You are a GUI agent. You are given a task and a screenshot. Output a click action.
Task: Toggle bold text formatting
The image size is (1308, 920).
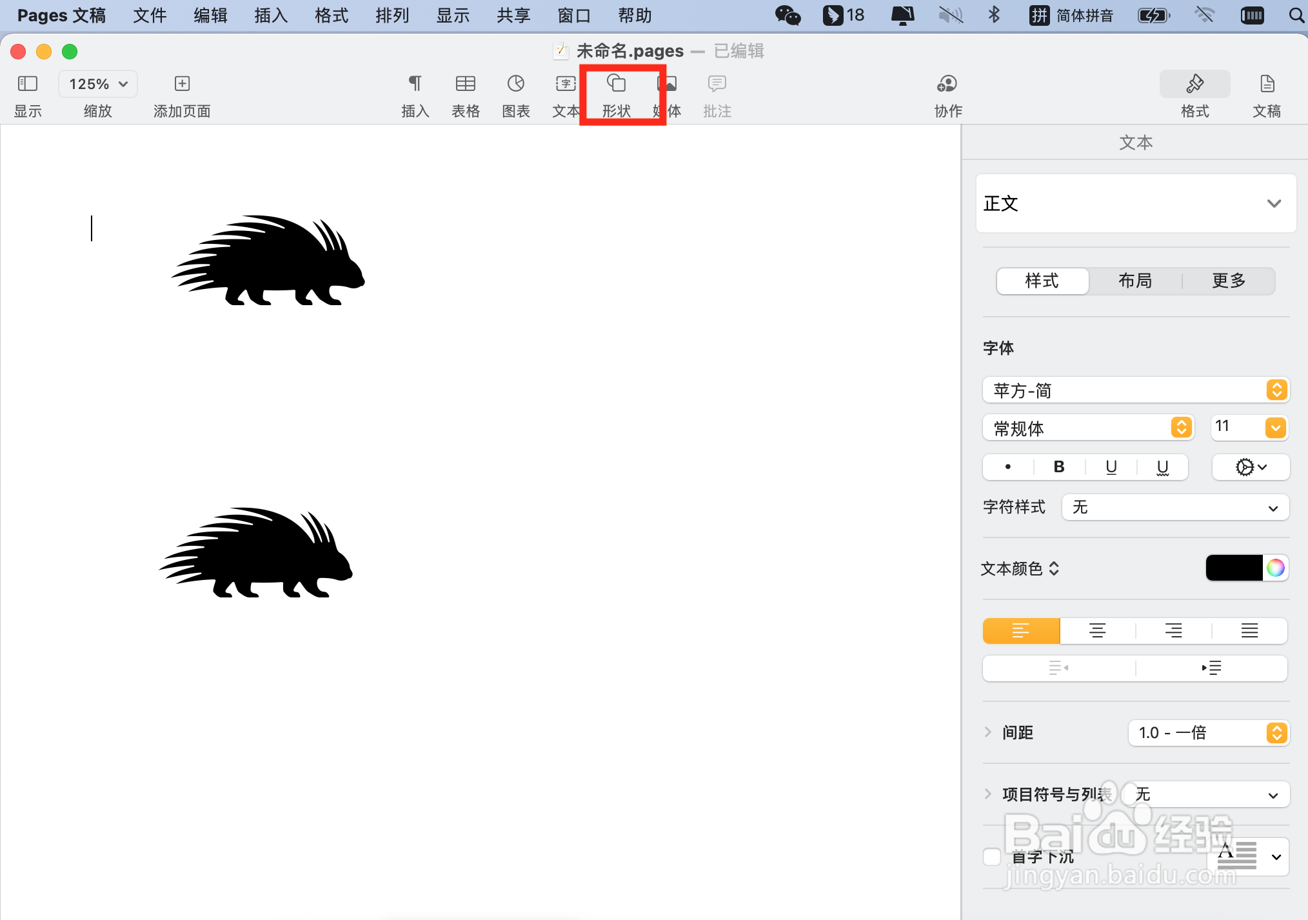(x=1058, y=467)
